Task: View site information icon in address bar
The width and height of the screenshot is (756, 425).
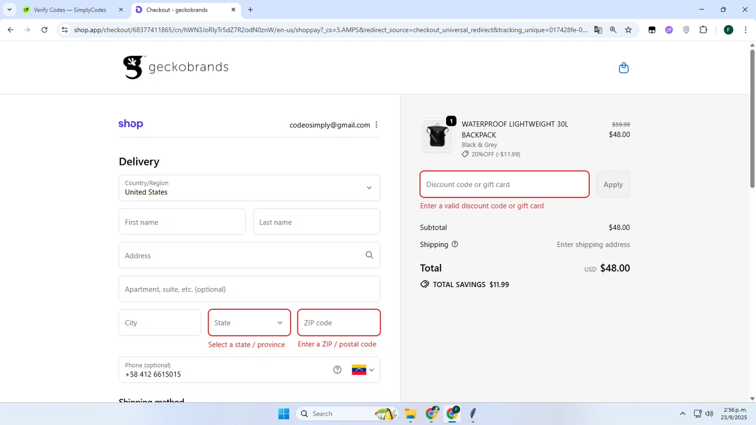Action: (65, 30)
